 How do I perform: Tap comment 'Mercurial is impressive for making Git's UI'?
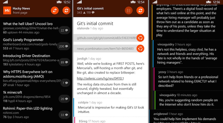pyautogui.click(x=111, y=110)
